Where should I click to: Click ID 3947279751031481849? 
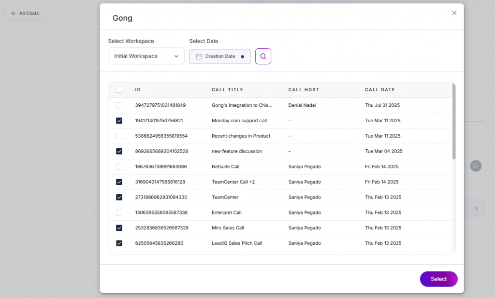tap(160, 105)
